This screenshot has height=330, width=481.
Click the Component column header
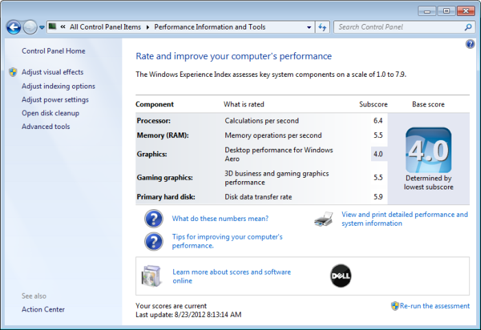pos(155,104)
